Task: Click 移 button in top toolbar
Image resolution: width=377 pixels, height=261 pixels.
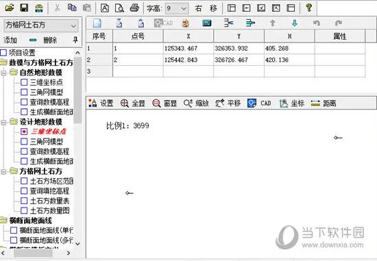Action: [213, 8]
